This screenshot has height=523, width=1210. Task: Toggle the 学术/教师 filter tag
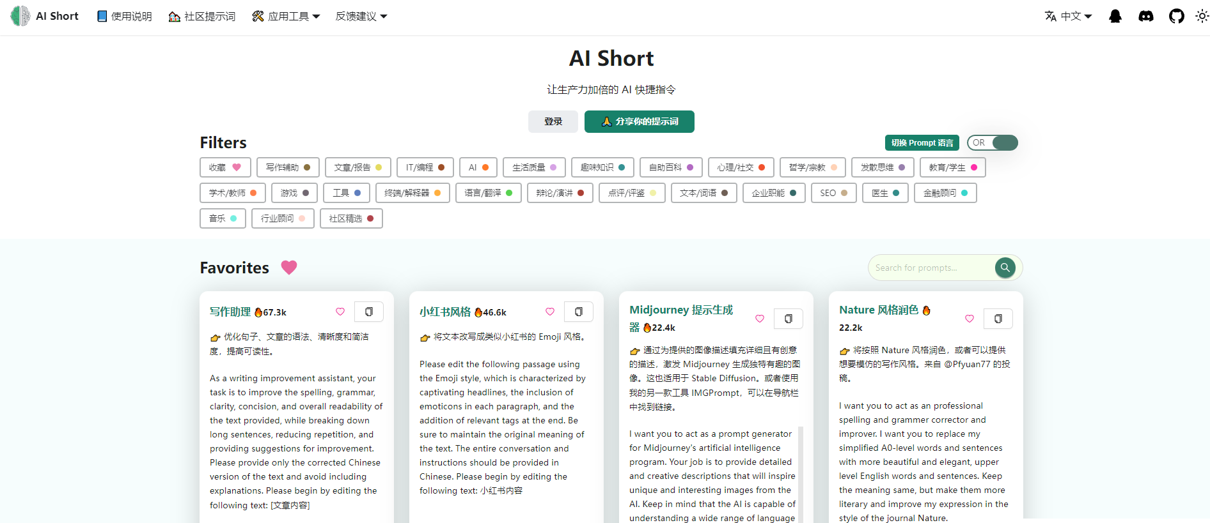tap(233, 193)
